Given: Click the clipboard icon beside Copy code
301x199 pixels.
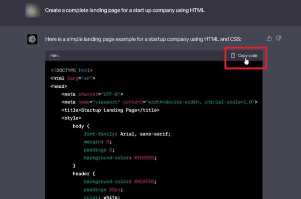Looking at the screenshot, I should tap(233, 55).
